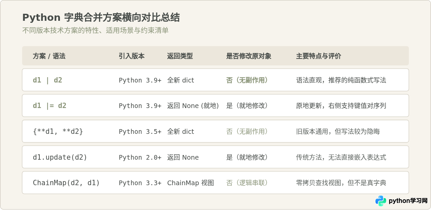Click the '主要特点与评价' column header

319,56
